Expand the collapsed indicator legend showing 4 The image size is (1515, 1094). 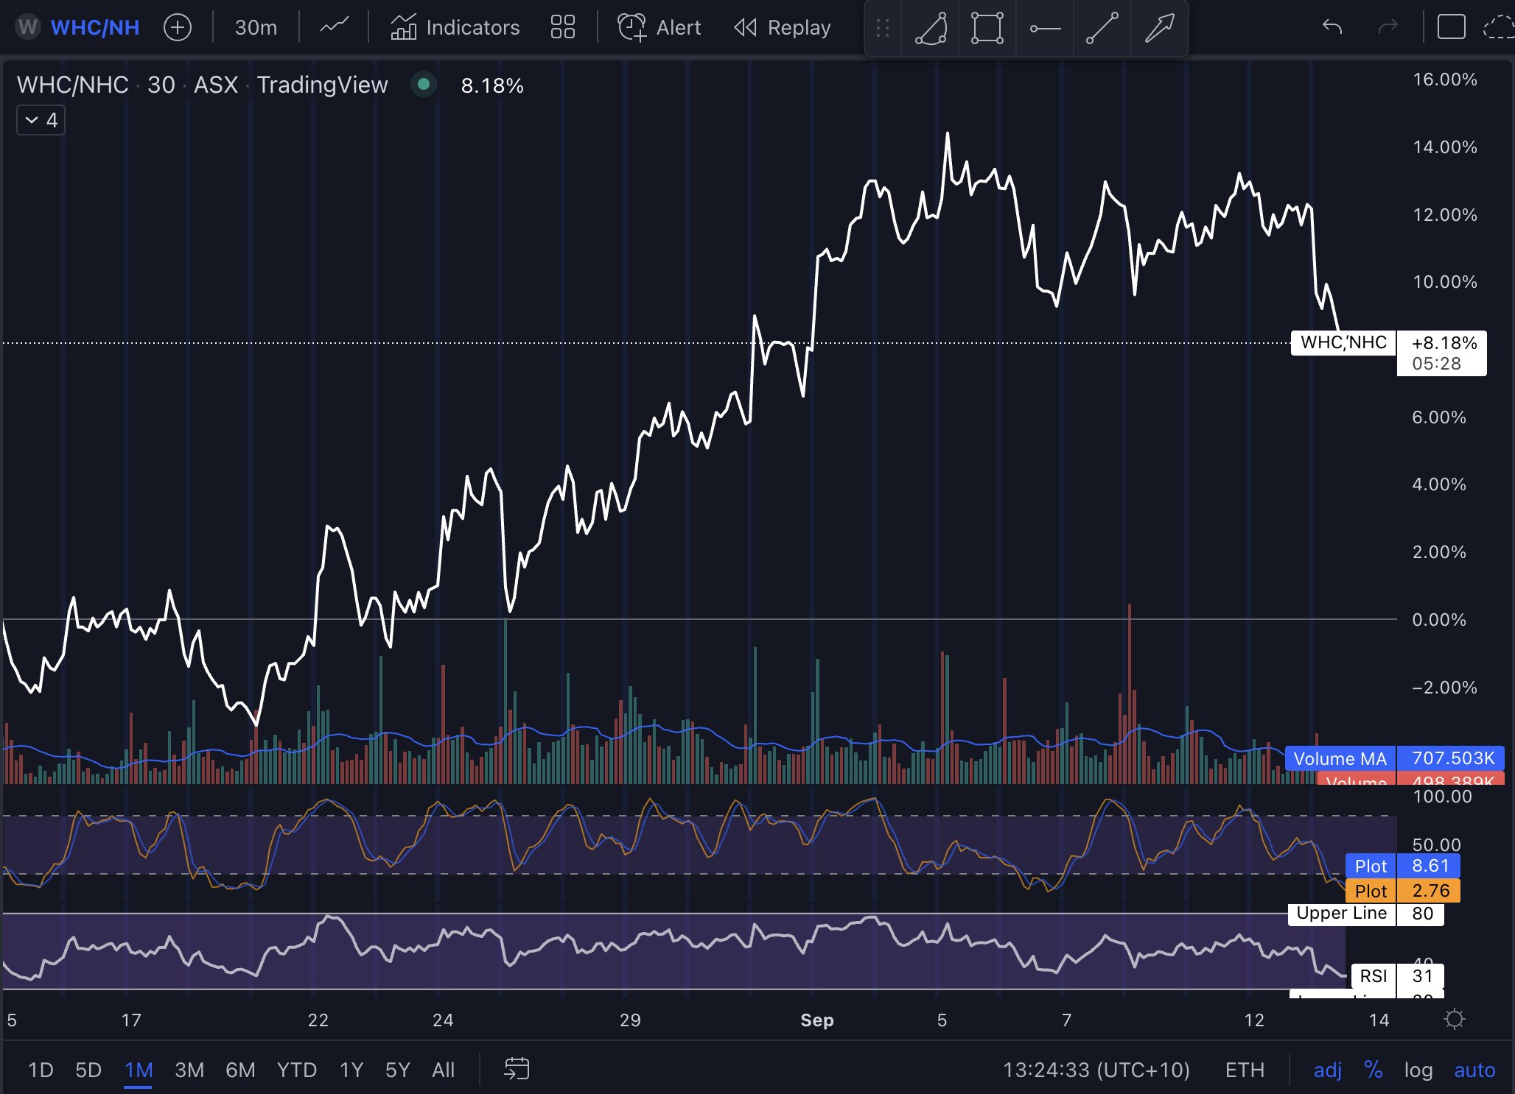tap(41, 120)
